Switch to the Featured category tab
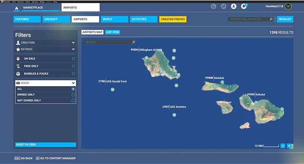This screenshot has width=304, height=164. (27, 19)
